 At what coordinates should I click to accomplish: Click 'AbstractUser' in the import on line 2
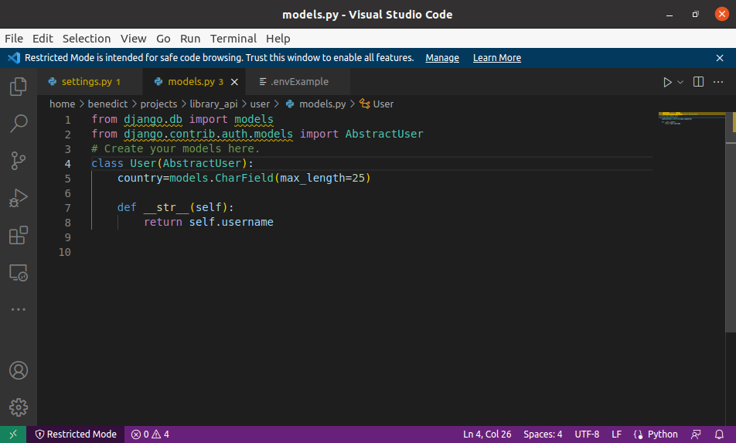pyautogui.click(x=384, y=134)
